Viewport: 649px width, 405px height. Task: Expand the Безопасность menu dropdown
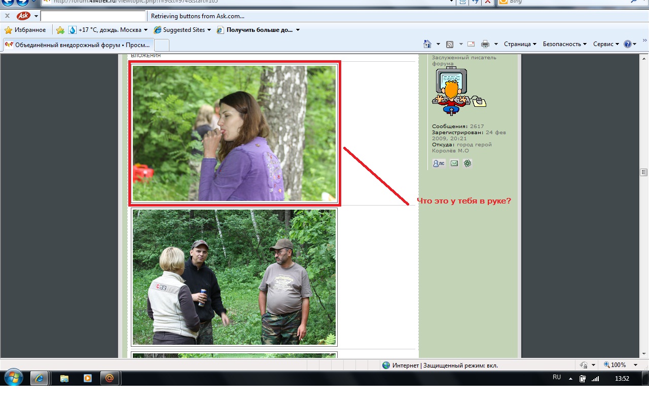pyautogui.click(x=564, y=44)
